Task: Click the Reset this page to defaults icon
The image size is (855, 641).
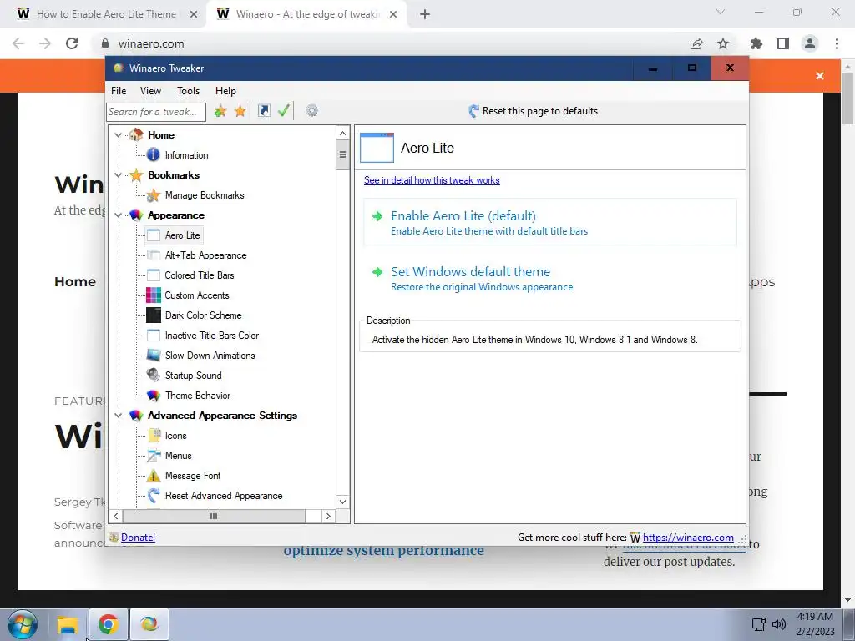Action: (x=474, y=111)
